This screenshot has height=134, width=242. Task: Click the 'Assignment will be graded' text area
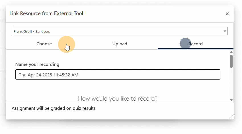coord(114,111)
